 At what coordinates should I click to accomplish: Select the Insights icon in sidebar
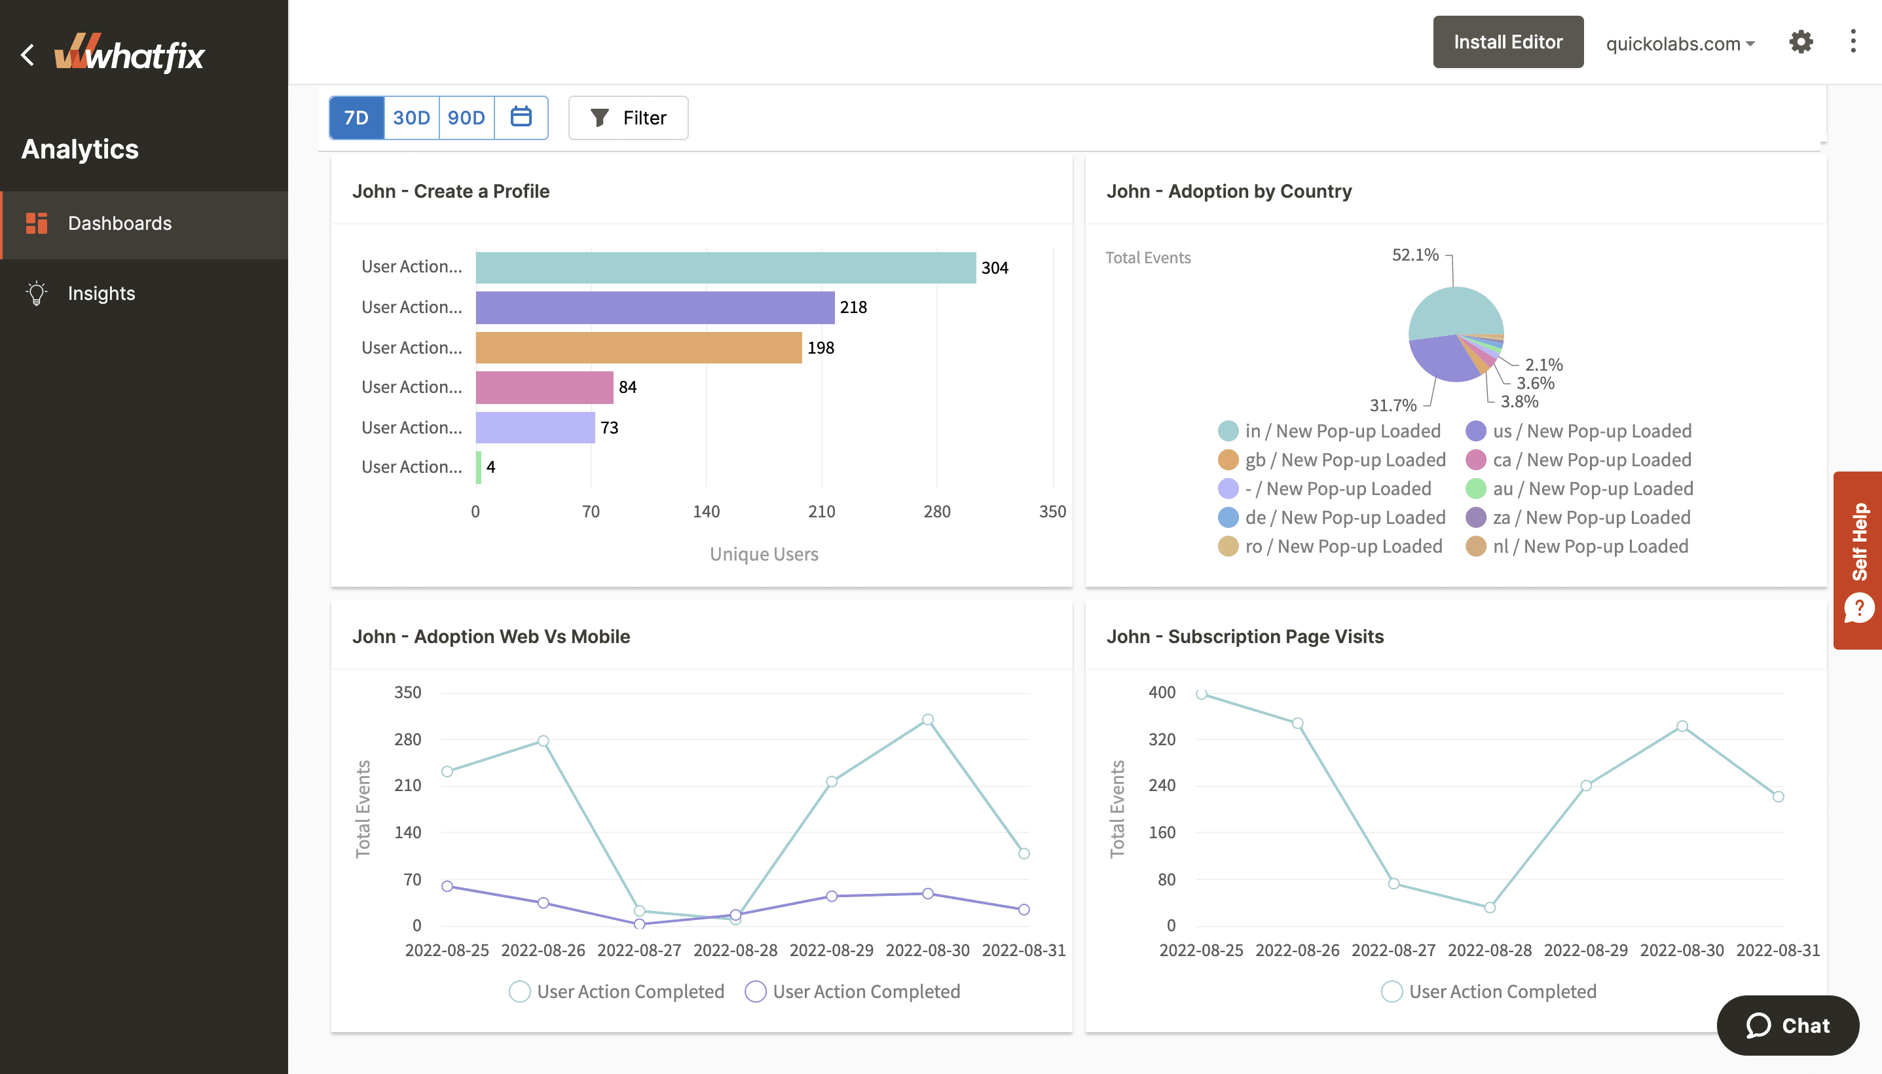(x=36, y=292)
